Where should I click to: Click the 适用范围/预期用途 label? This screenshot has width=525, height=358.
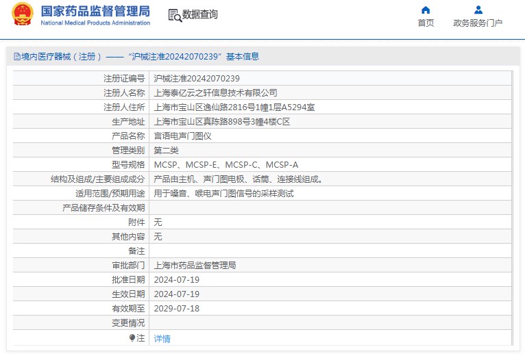coord(110,193)
